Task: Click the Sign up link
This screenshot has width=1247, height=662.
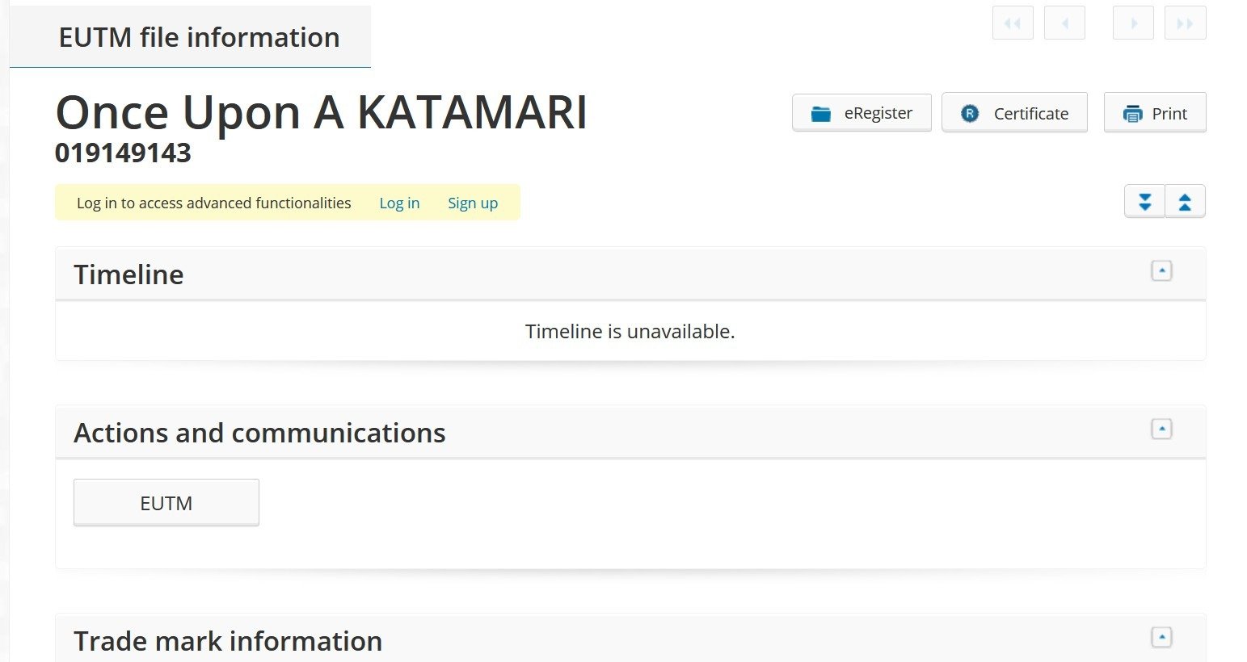Action: [473, 203]
